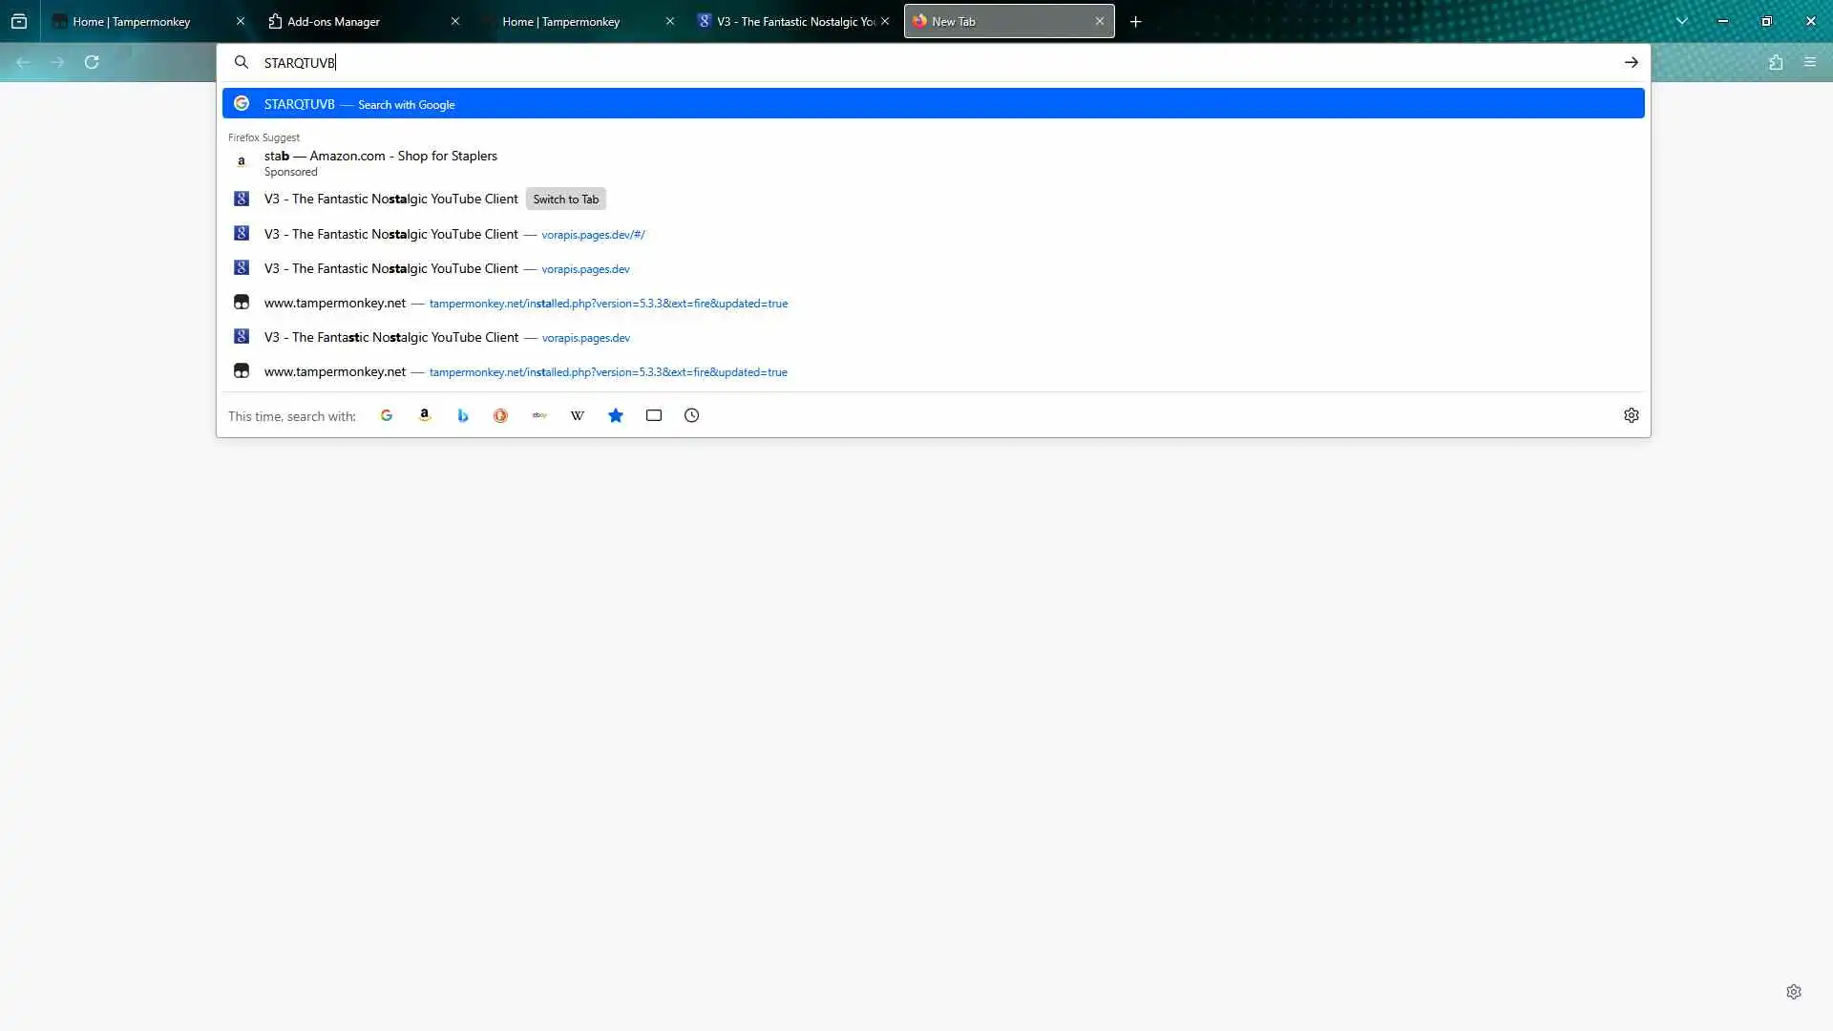
Task: Search bookmarks using the star icon
Action: 616,415
